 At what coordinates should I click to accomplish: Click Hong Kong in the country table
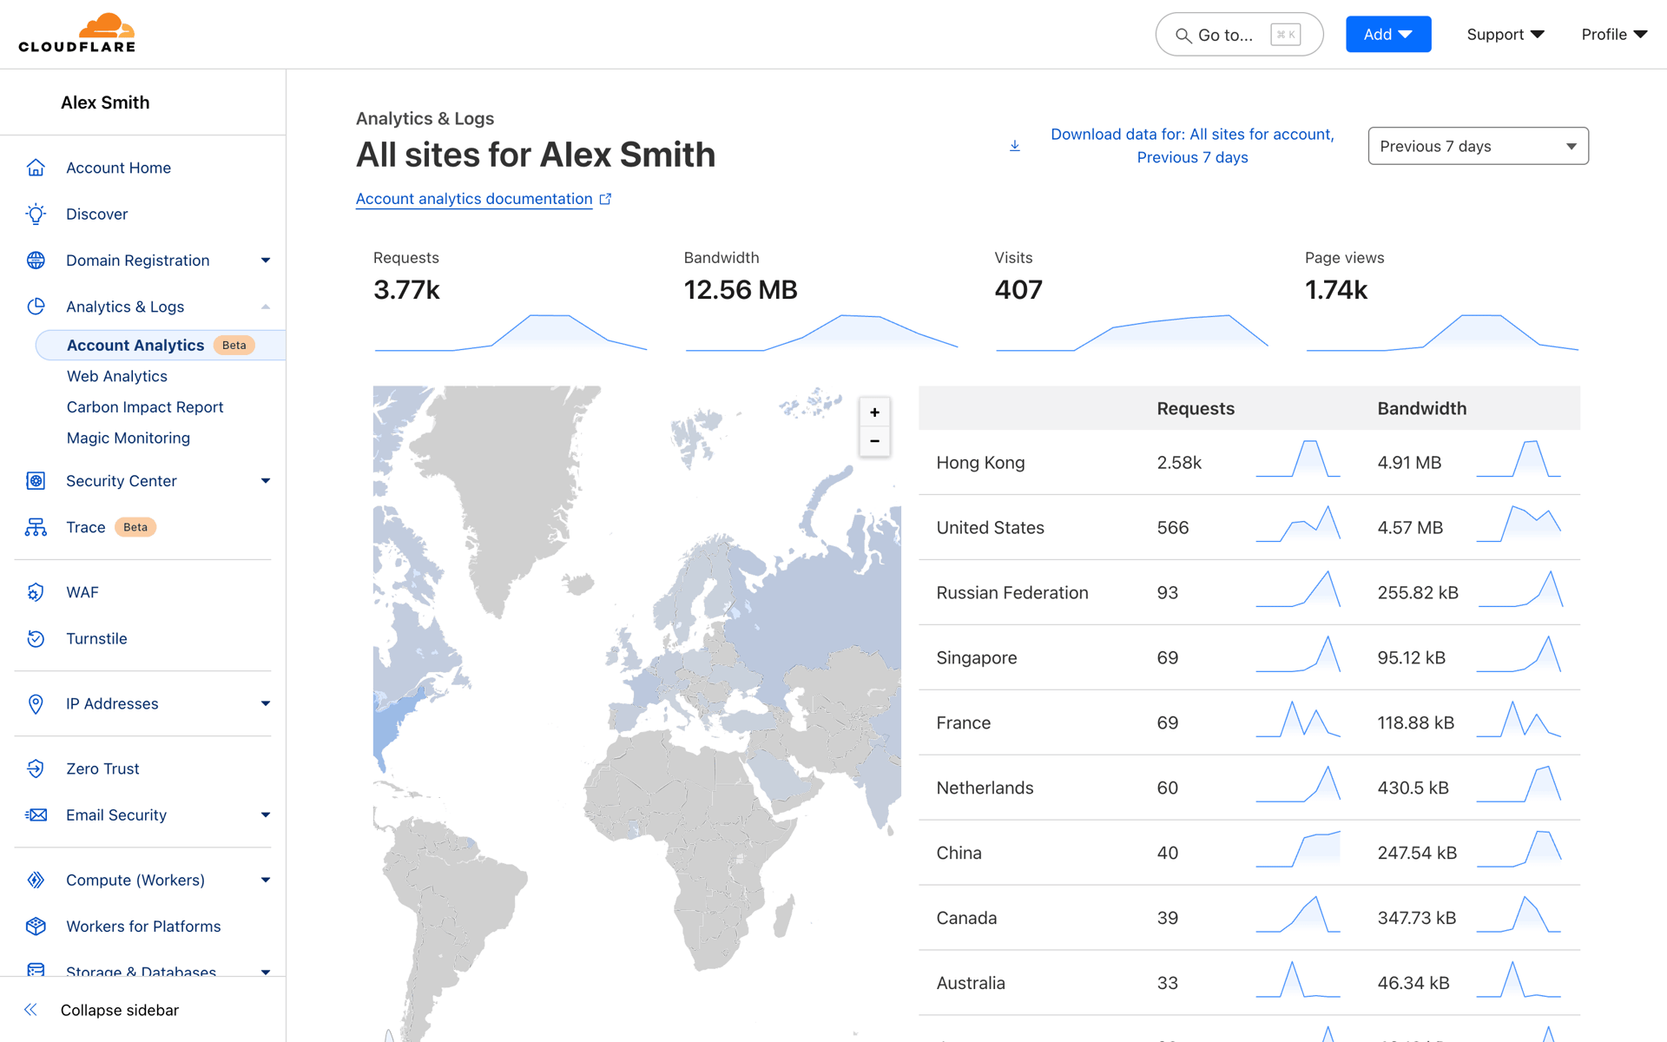coord(980,463)
